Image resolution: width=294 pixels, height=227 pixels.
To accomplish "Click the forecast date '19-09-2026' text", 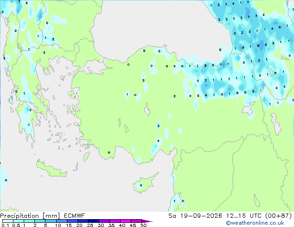I will tap(201, 216).
